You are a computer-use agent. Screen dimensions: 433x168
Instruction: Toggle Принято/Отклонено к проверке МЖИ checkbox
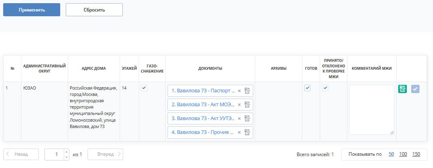[x=326, y=88]
